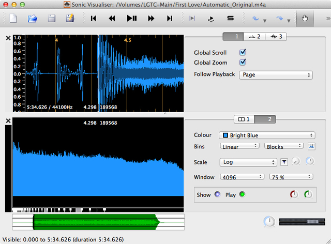
Task: Switch to waveform layer tab 3
Action: [277, 37]
